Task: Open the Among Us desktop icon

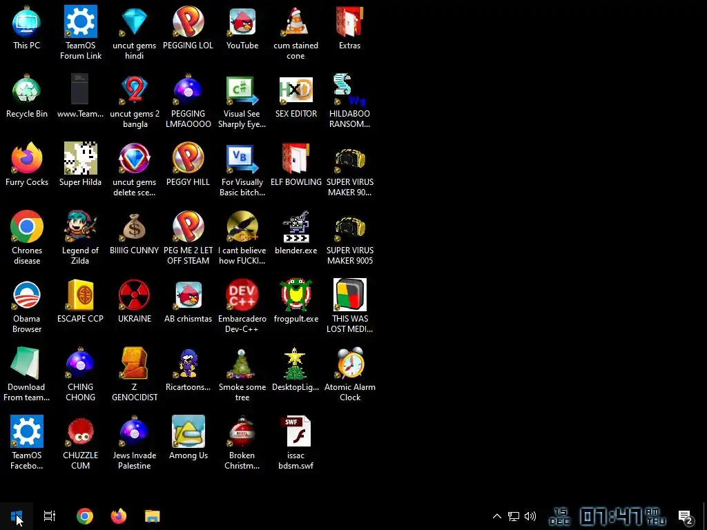Action: pyautogui.click(x=188, y=438)
